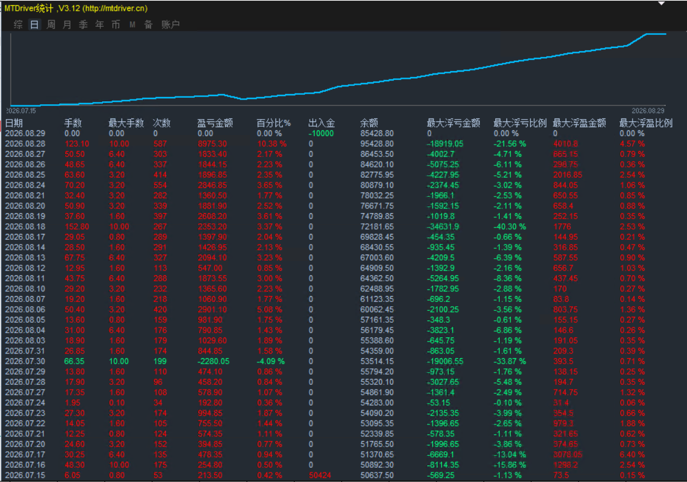Click the 最大浮亏比例 column header
The image size is (687, 482).
coord(520,123)
